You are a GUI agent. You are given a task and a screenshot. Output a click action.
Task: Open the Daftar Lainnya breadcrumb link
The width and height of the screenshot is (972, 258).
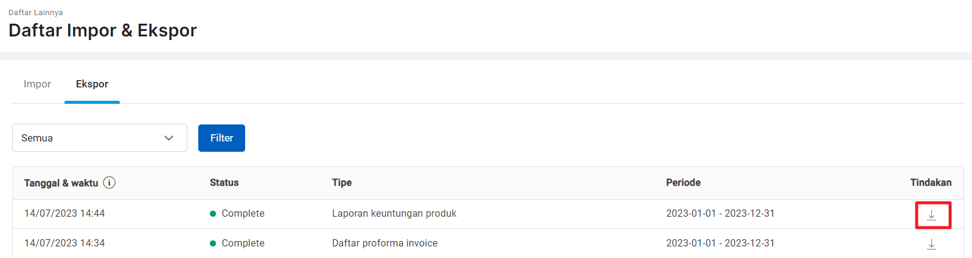36,12
